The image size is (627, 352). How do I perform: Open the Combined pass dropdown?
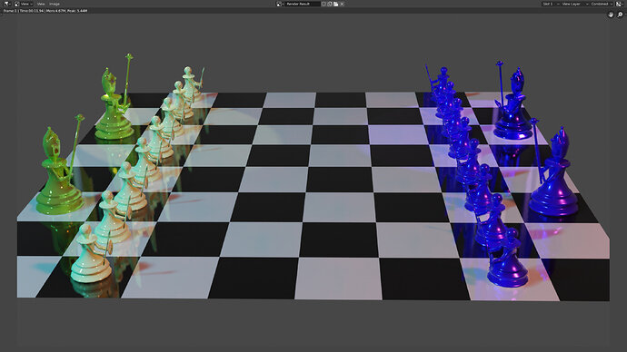(x=602, y=4)
